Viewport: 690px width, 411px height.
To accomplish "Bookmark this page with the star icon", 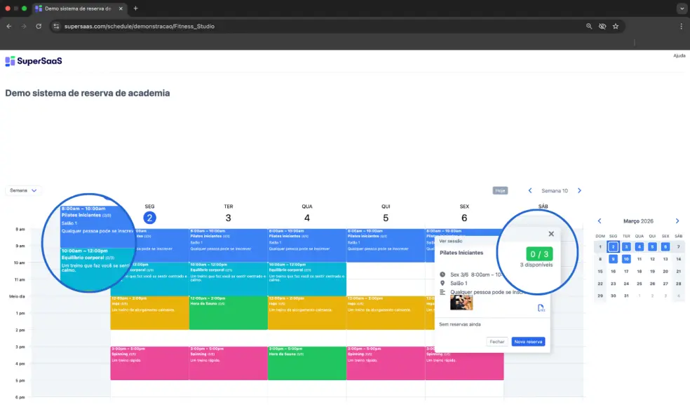I will pos(616,26).
